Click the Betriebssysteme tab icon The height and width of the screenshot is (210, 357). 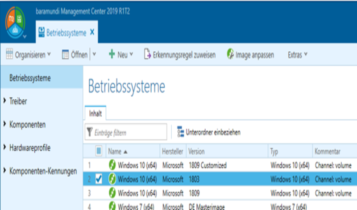click(42, 32)
